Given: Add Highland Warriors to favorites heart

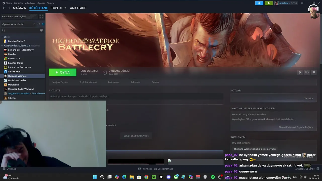Looking at the screenshot, I should coord(314,72).
